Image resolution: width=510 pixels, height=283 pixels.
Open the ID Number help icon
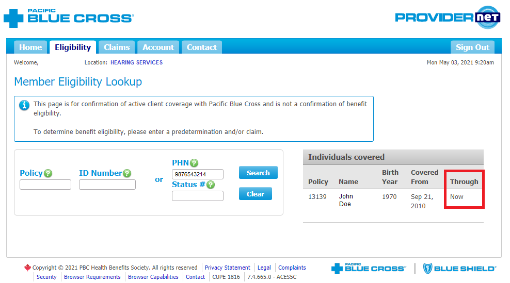pyautogui.click(x=127, y=173)
